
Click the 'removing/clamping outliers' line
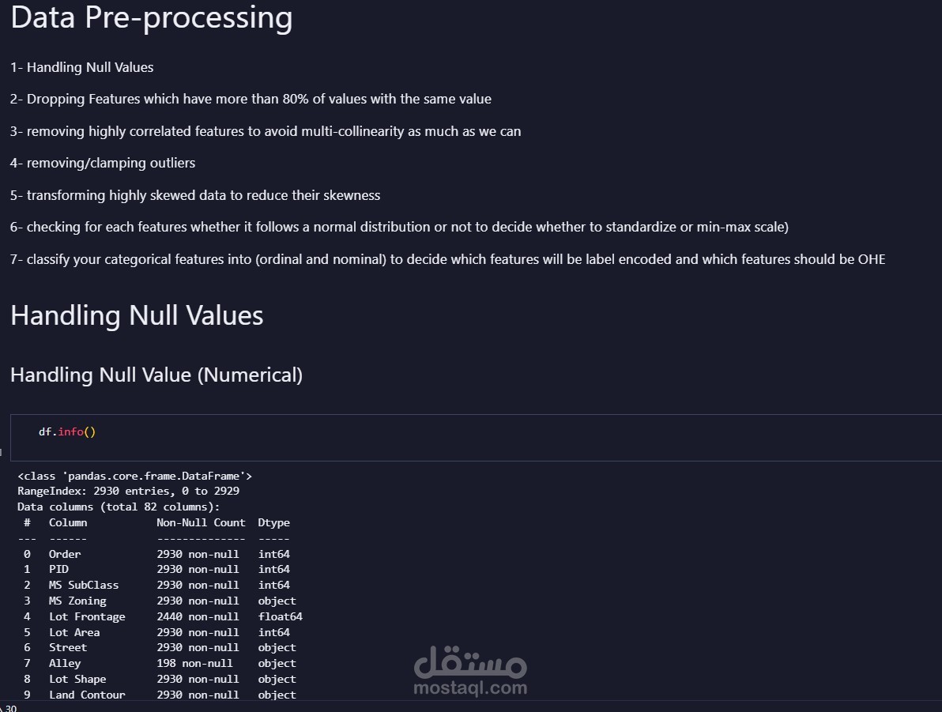[103, 163]
